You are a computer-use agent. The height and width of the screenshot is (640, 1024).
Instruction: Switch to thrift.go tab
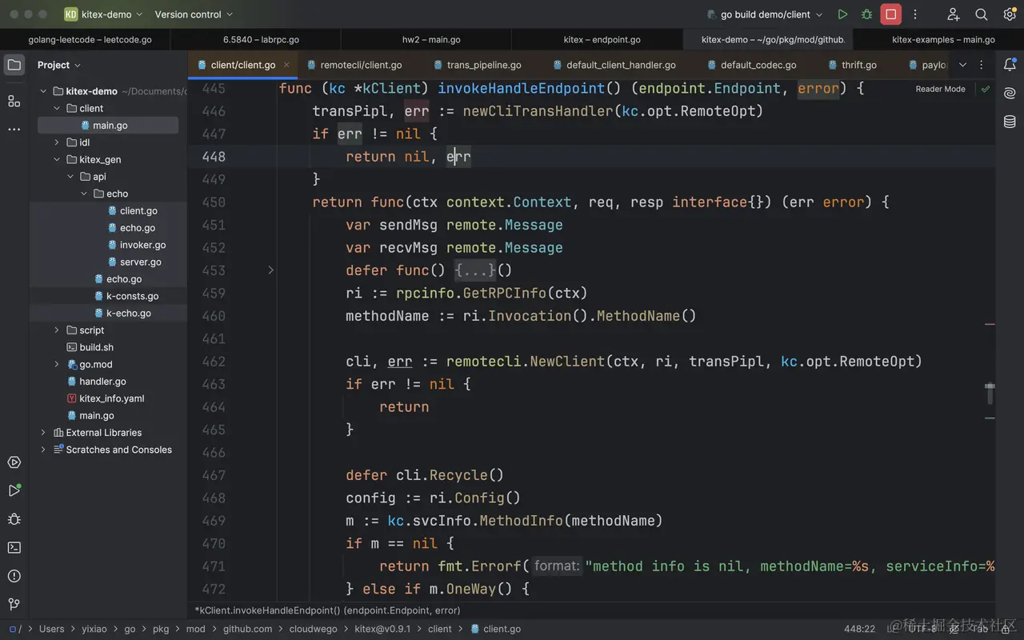tap(853, 65)
